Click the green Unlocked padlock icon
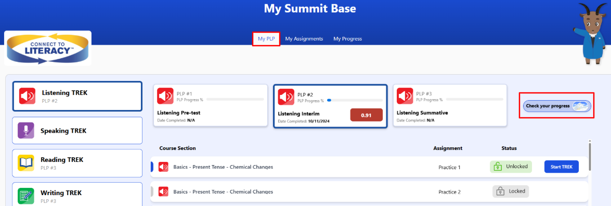 (497, 167)
